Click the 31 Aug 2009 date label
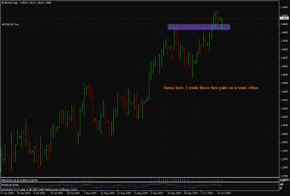290x196 pixels. point(141,193)
